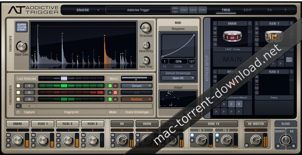This screenshot has height=155, width=302.
Task: Toggle Solo on FLEXI 3 kitpiece slot
Action: pyautogui.click(x=256, y=93)
